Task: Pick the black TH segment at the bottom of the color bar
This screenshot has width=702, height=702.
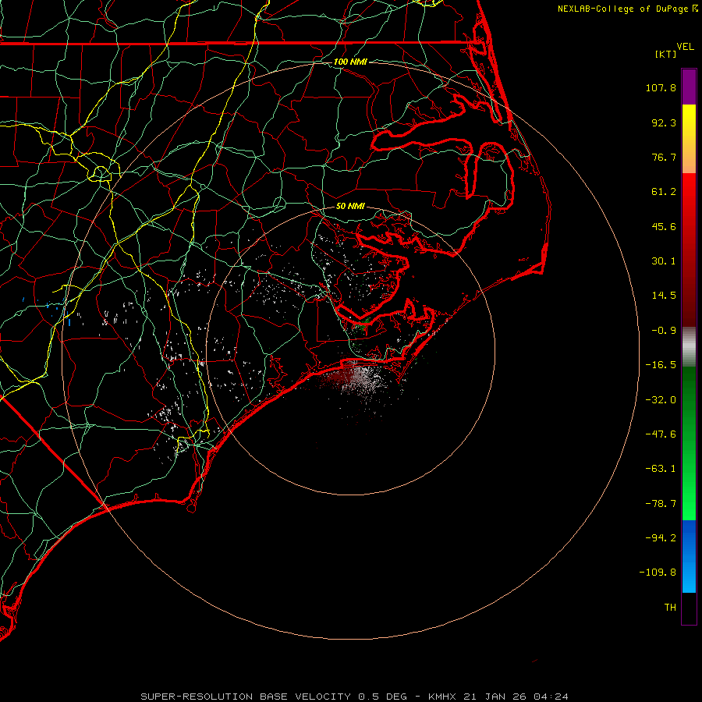Action: (x=689, y=608)
